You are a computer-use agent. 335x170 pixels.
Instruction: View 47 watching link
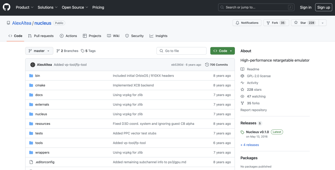pyautogui.click(x=253, y=96)
